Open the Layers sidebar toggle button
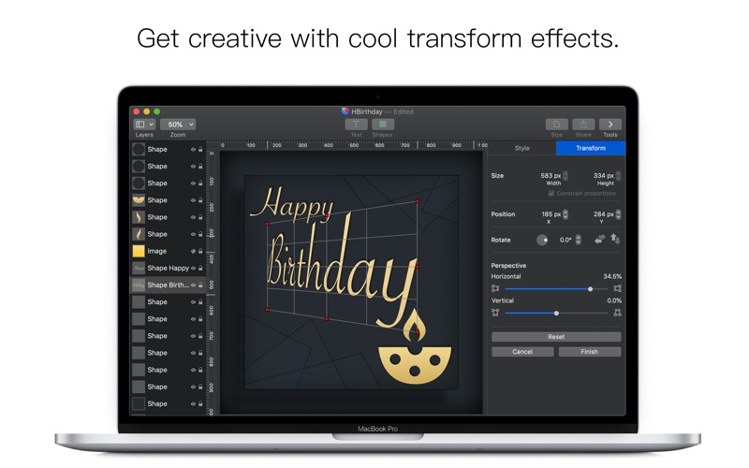The width and height of the screenshot is (749, 468). pos(140,124)
